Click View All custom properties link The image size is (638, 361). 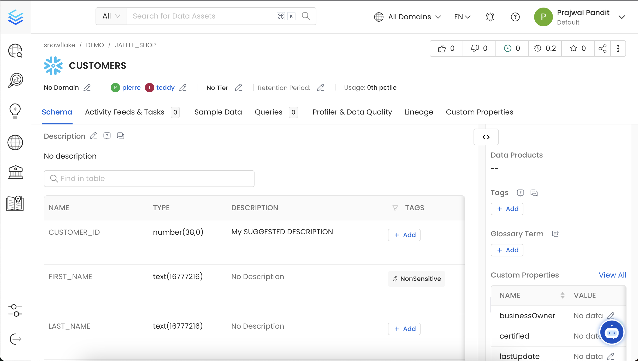pyautogui.click(x=612, y=275)
